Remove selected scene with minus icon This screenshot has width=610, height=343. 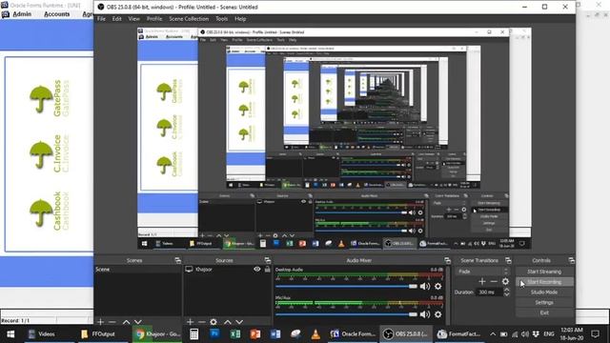tap(112, 322)
